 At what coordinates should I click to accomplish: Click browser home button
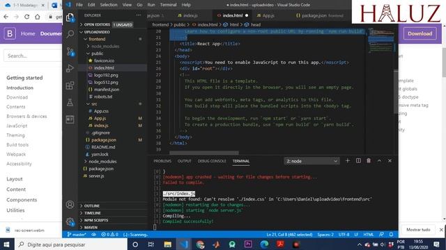(x=38, y=17)
